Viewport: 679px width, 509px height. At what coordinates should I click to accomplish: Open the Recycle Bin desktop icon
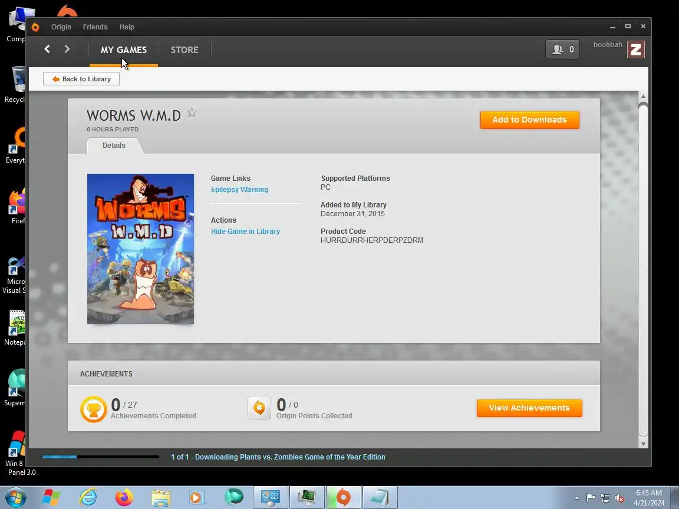pyautogui.click(x=15, y=84)
